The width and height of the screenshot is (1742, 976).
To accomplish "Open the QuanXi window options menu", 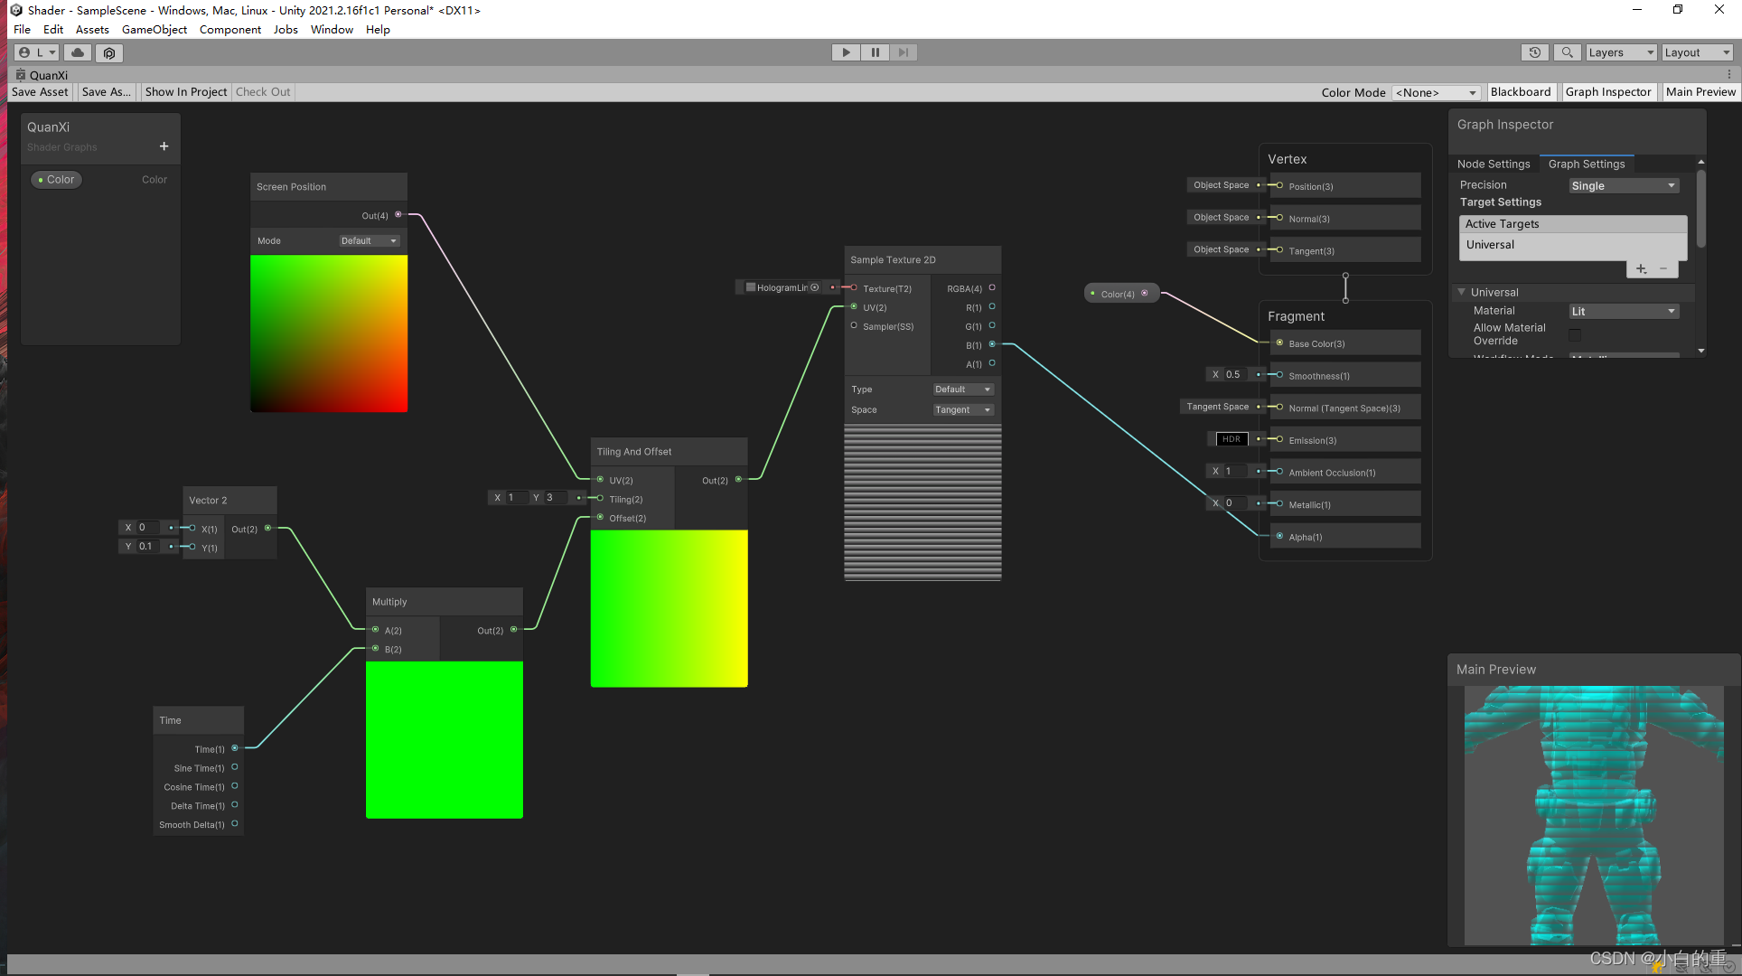I will tap(1729, 74).
